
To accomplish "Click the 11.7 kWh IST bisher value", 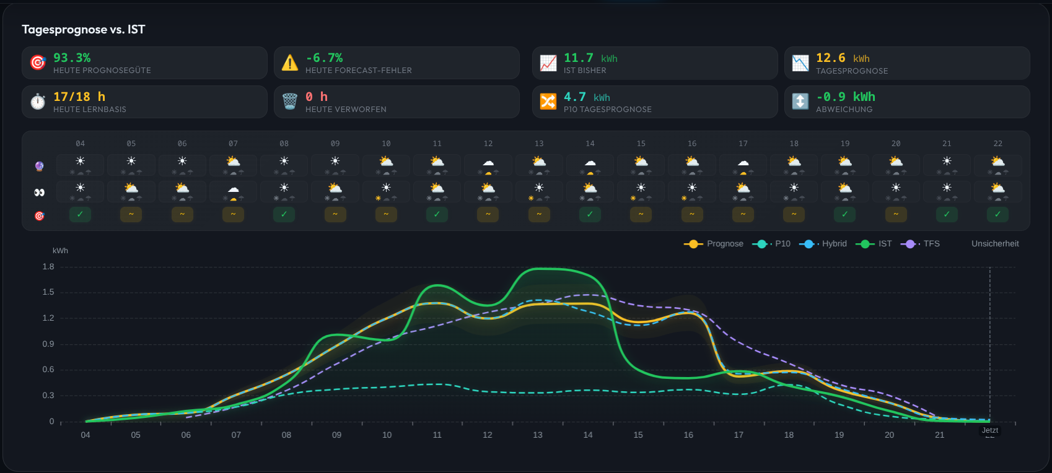I will (x=590, y=58).
